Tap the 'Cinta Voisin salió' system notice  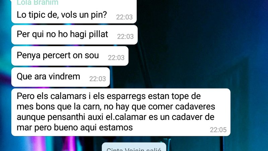[x=134, y=147]
